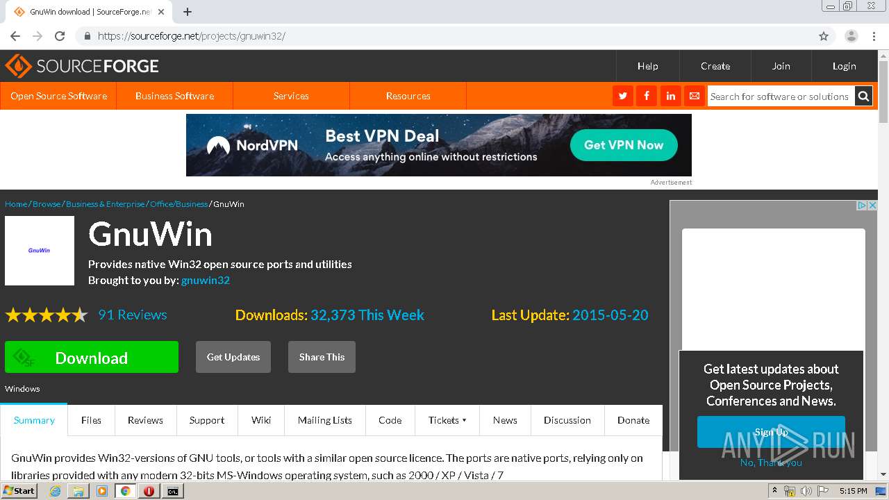Open the 91 Reviews link
This screenshot has width=889, height=500.
point(133,315)
